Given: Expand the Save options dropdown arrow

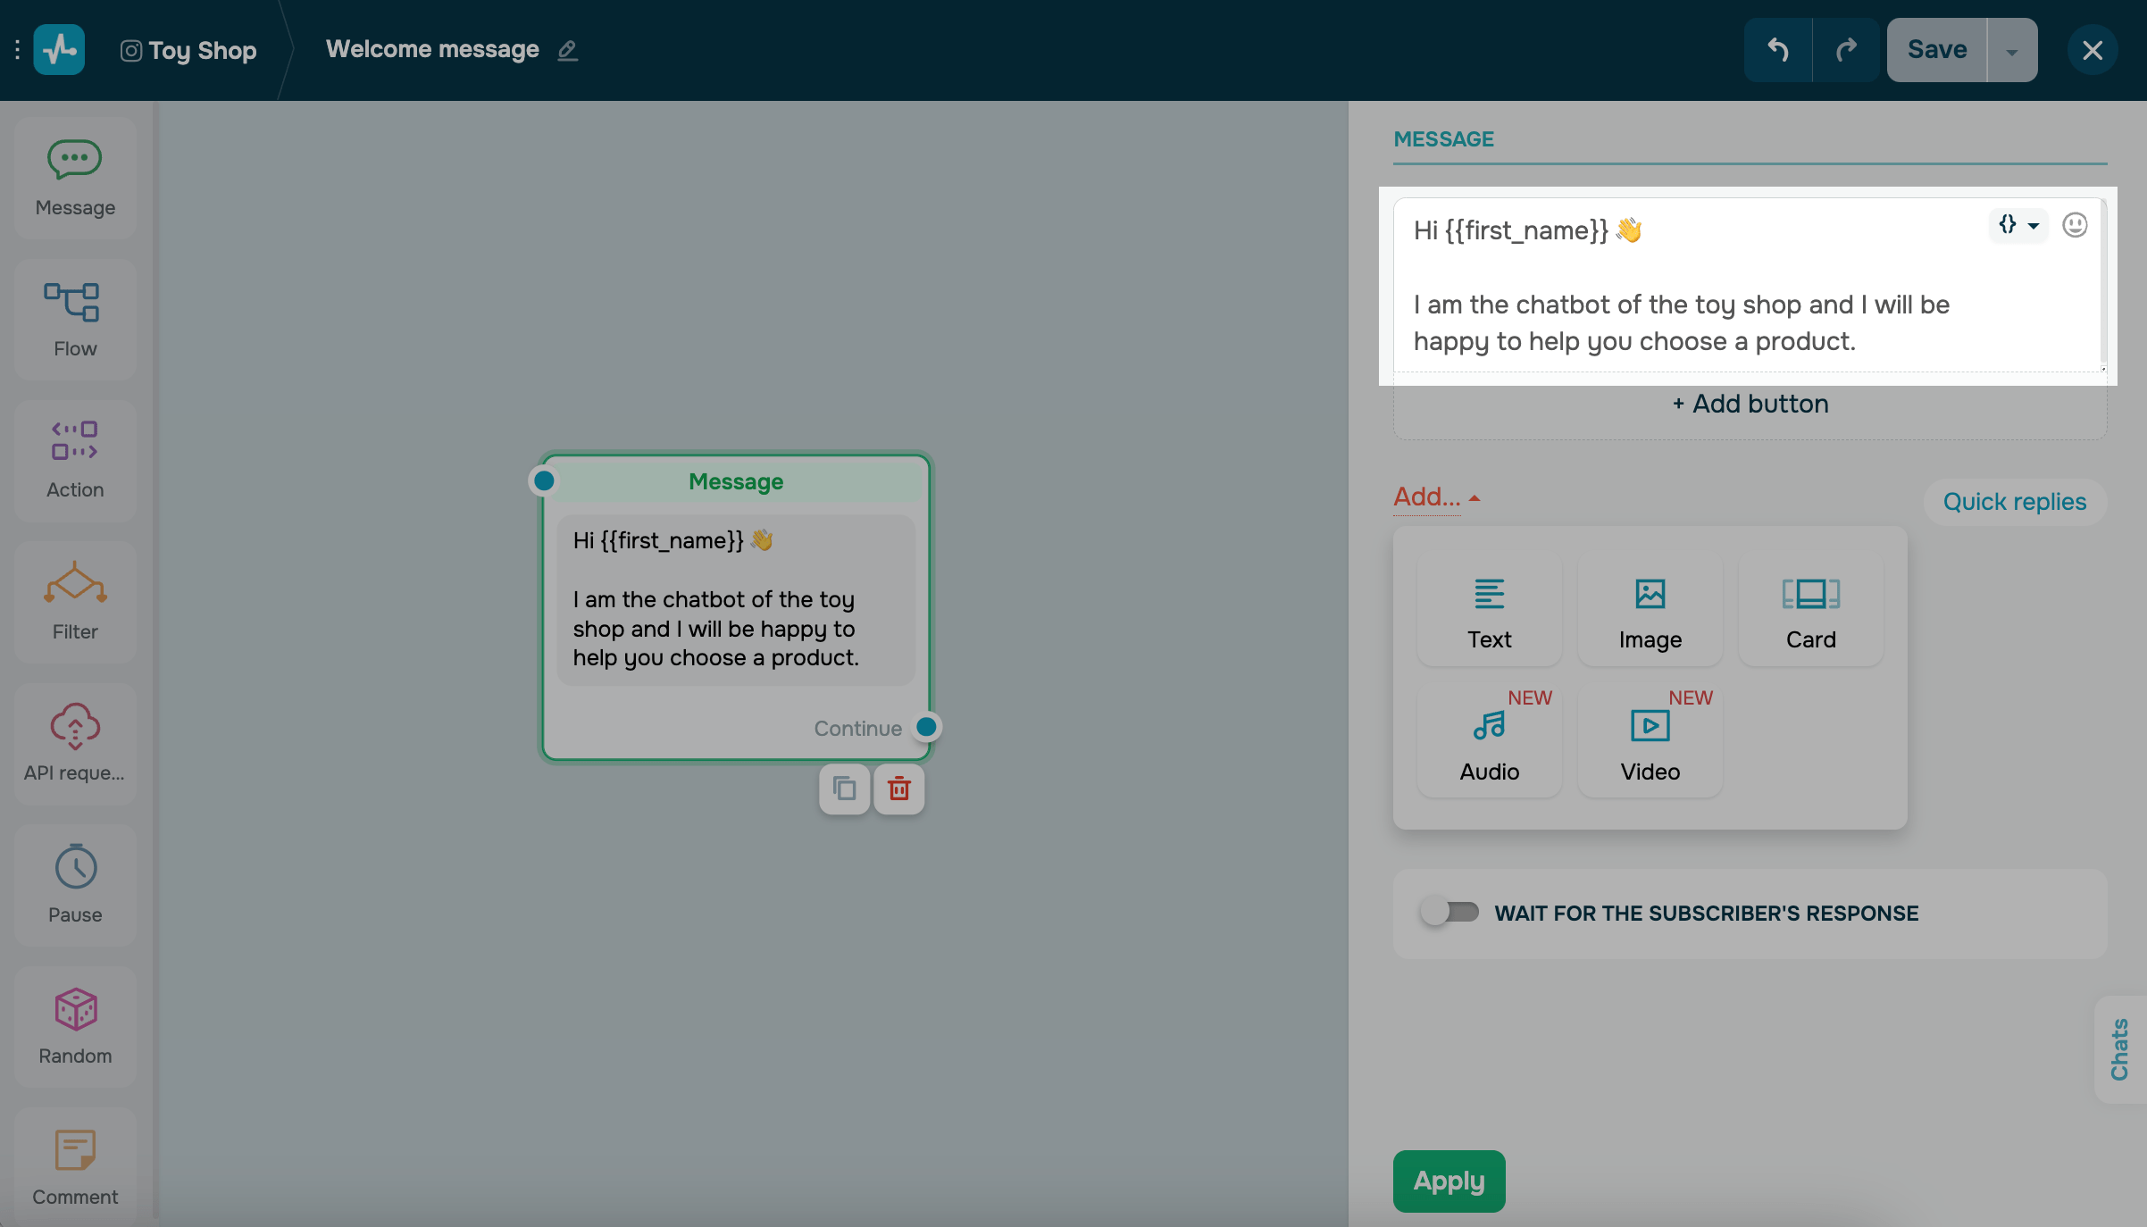Looking at the screenshot, I should [2011, 51].
